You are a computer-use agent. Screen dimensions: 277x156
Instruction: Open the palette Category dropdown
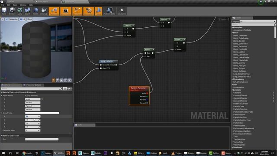tap(258, 22)
